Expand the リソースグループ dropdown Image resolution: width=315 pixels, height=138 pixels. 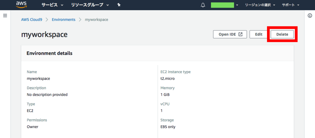pos(90,5)
